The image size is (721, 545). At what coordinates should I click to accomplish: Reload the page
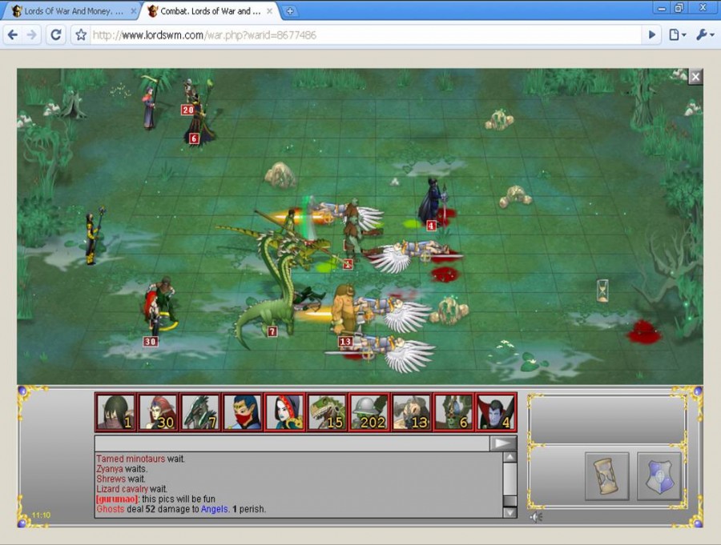[55, 35]
